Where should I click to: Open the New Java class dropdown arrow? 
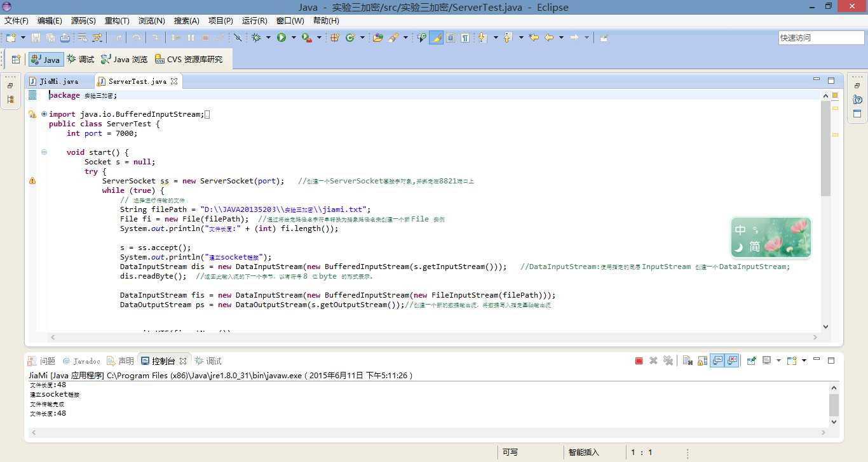362,37
